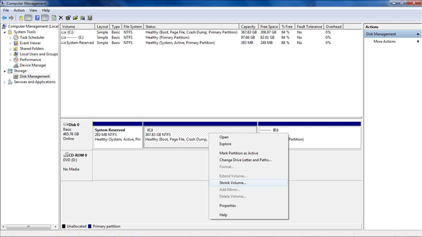Expand the Local Users and Groups node
The image size is (422, 237).
coord(10,54)
